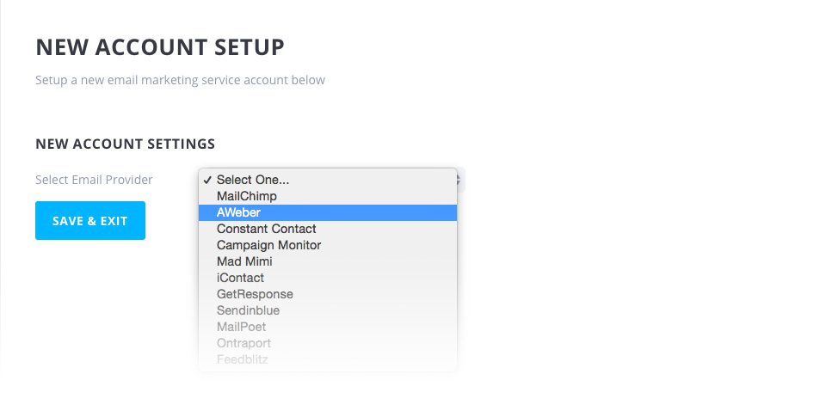Pick the highlighted AWeber option
The image size is (826, 411).
click(x=238, y=212)
